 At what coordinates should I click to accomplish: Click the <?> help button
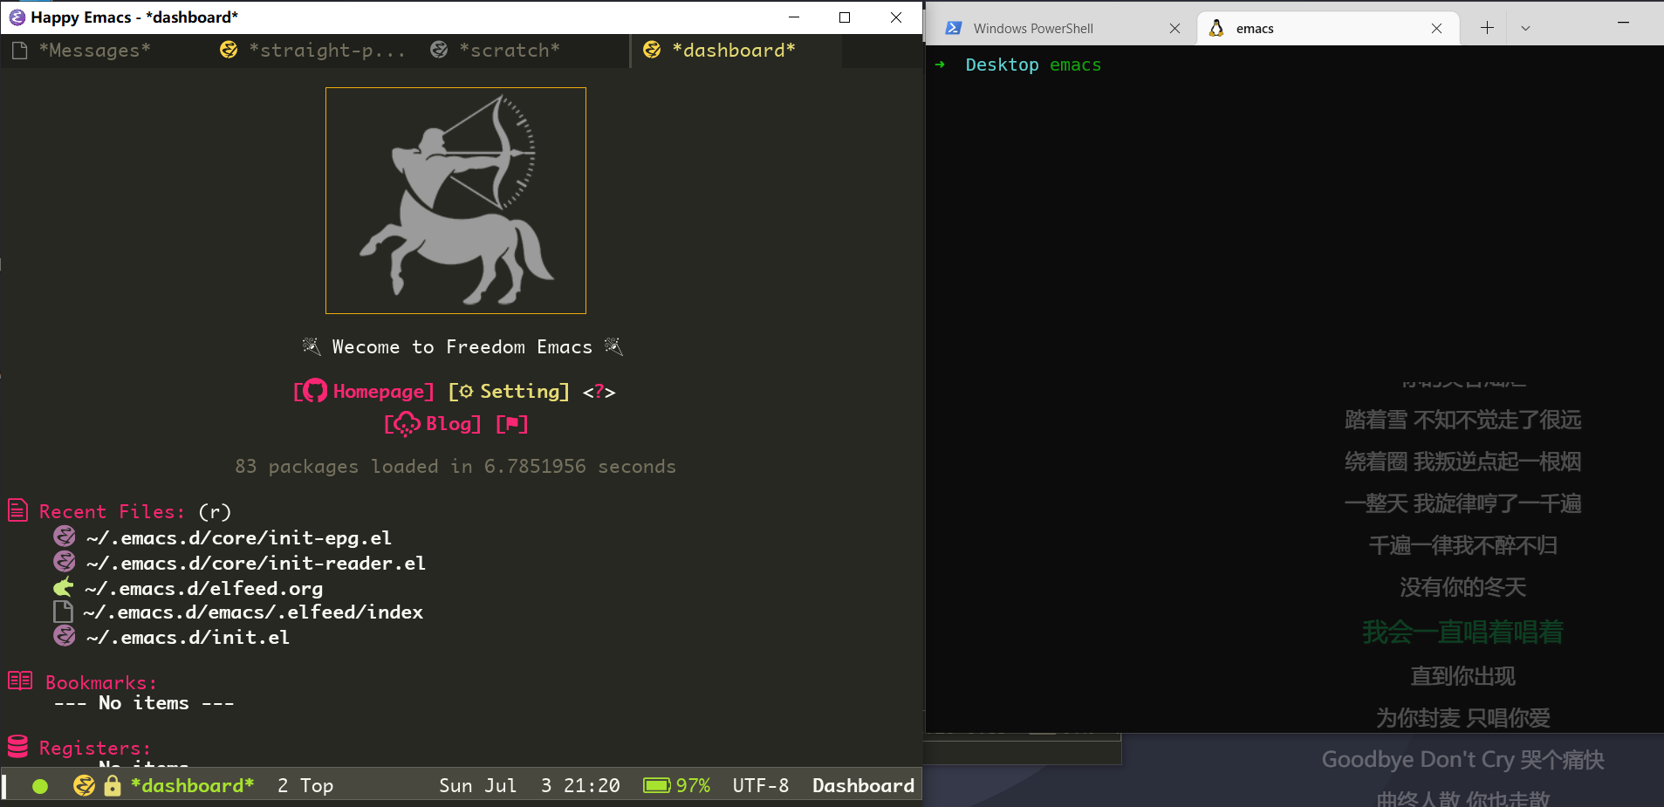pyautogui.click(x=599, y=393)
